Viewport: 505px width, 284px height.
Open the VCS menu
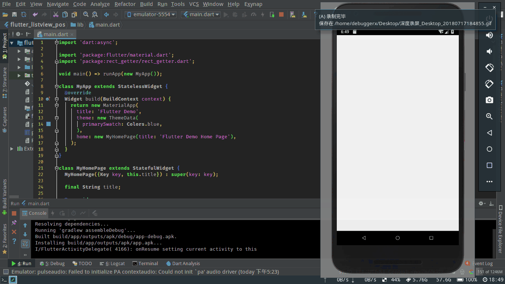[x=194, y=4]
